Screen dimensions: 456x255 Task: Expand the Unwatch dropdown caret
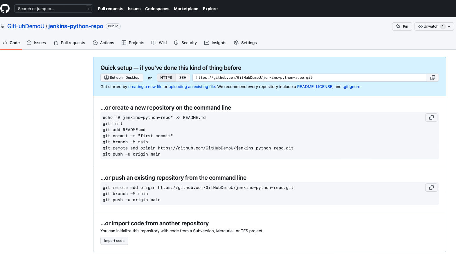point(449,26)
